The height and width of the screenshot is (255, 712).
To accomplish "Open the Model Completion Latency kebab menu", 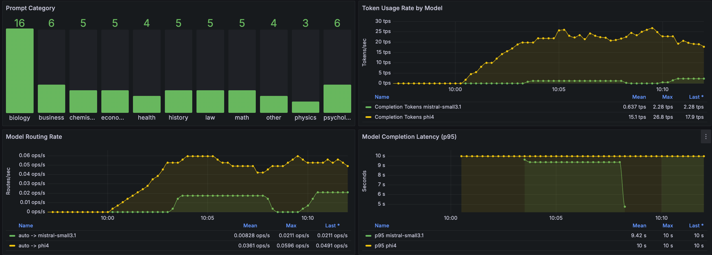I will pyautogui.click(x=706, y=137).
